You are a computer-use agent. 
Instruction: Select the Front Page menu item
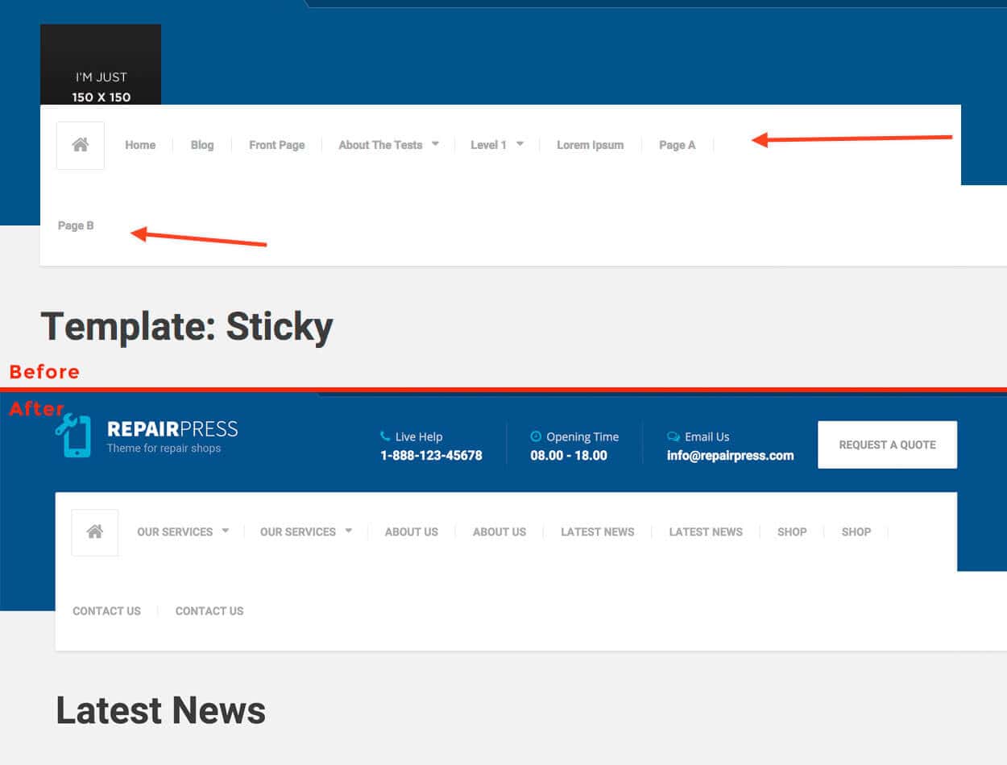click(x=276, y=145)
